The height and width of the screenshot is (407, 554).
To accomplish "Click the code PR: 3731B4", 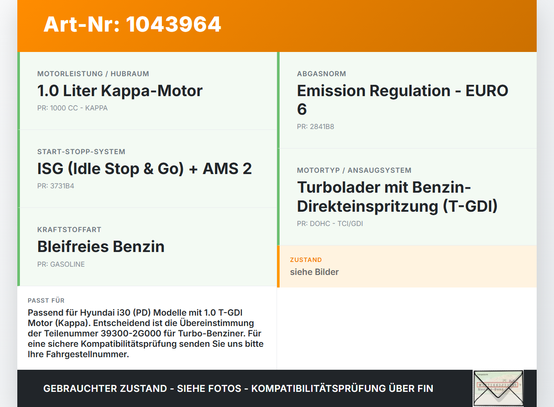I will click(56, 186).
